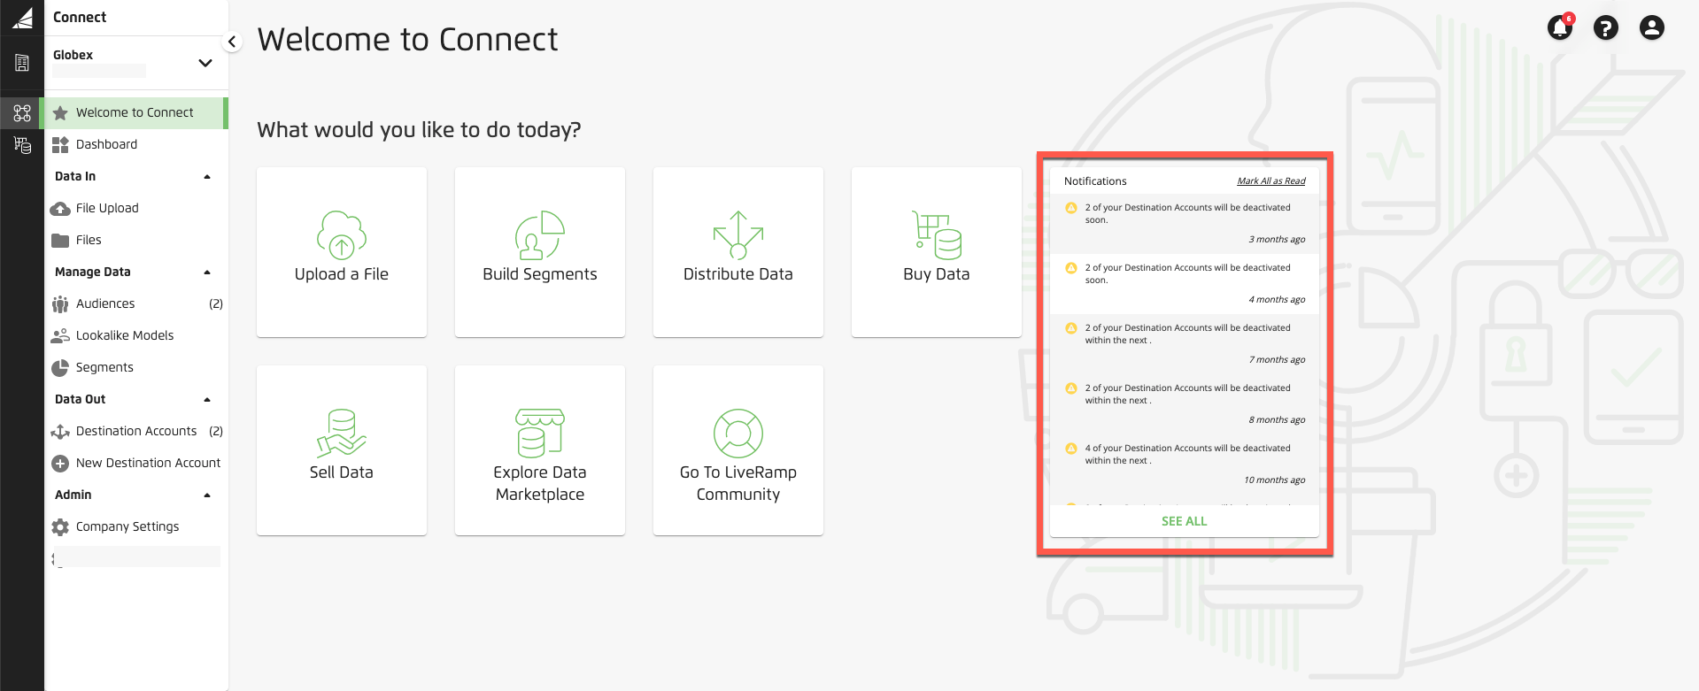Go to Welcome to Connect menu item
Image resolution: width=1699 pixels, height=691 pixels.
coord(136,112)
